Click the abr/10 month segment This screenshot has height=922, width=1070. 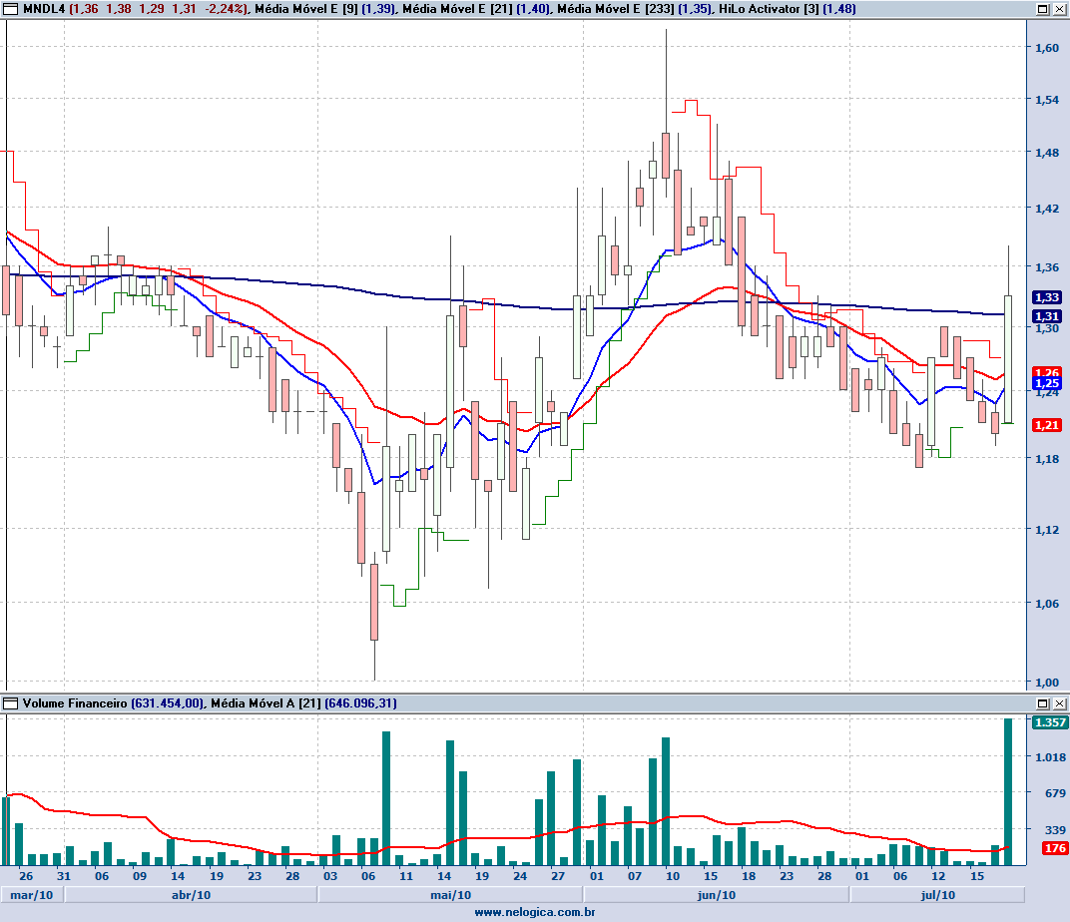tap(191, 895)
